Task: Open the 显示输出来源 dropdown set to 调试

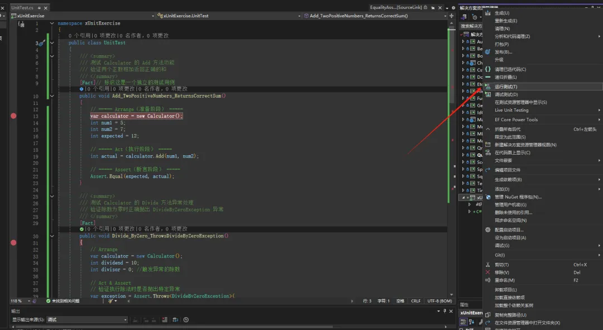Action: point(87,319)
